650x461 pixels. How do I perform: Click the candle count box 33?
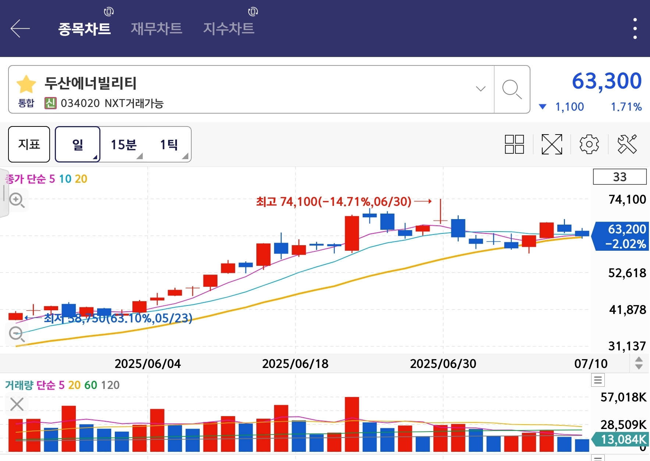(x=620, y=177)
